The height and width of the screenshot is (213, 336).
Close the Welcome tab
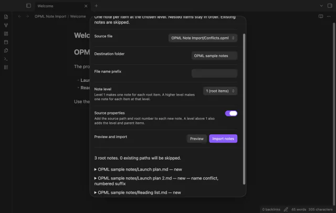point(86,6)
